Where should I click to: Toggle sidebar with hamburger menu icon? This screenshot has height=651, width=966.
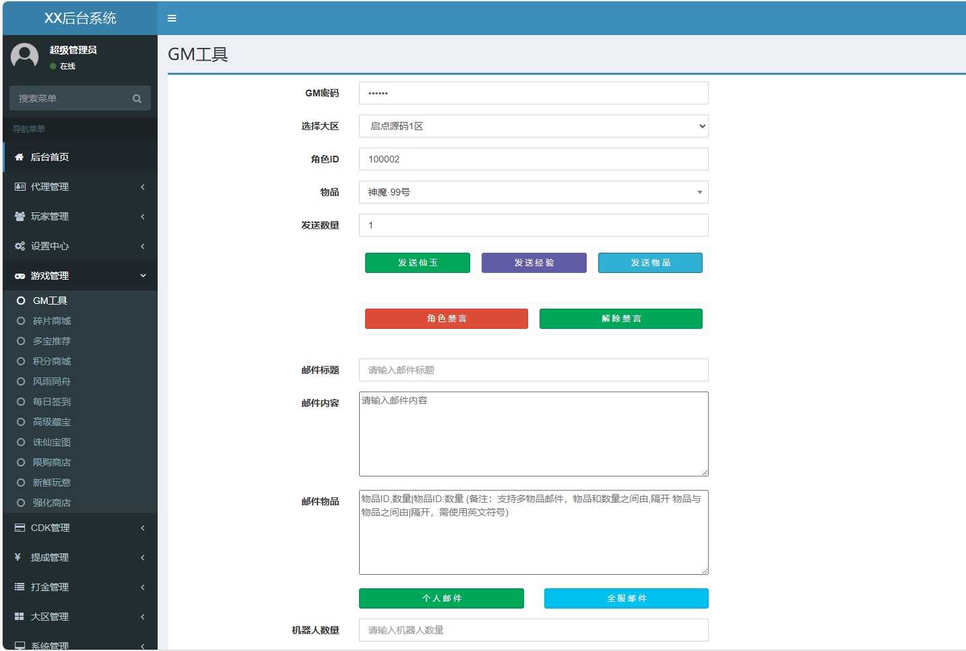click(x=172, y=18)
